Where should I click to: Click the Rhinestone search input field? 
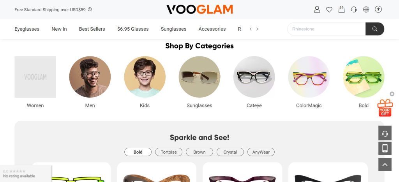click(x=327, y=29)
